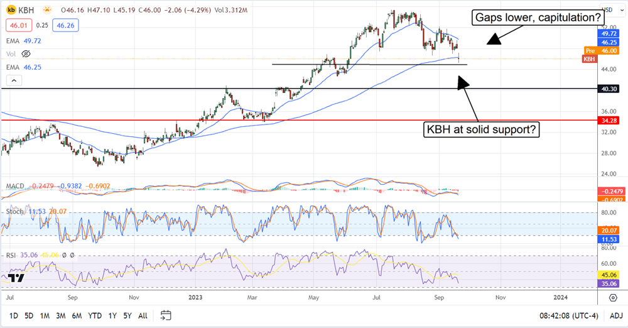Toggle visibility of the Vol indicator

(26, 54)
